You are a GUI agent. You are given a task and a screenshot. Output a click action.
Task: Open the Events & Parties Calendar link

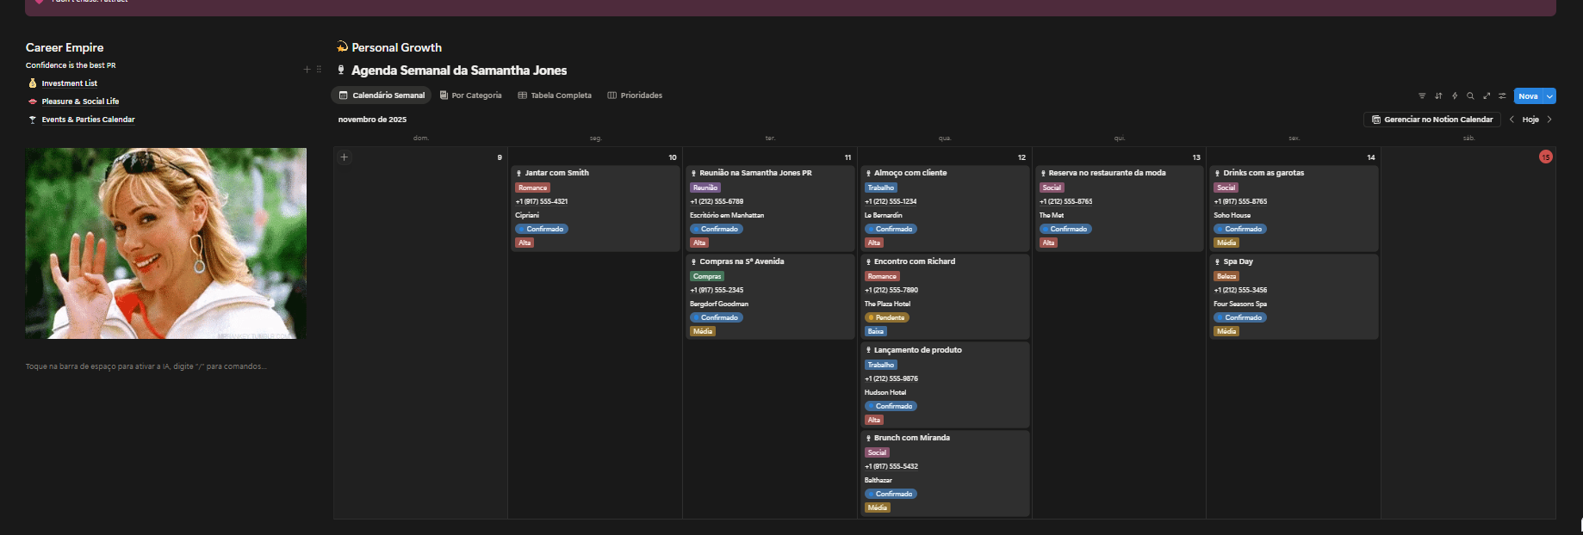click(x=88, y=120)
